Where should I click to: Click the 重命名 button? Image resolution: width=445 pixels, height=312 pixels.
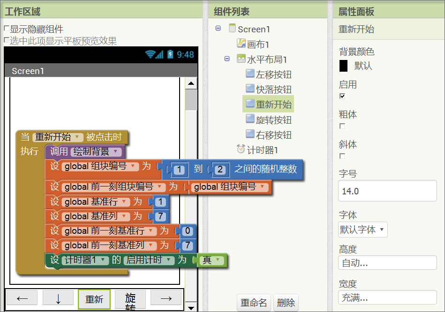(x=254, y=303)
